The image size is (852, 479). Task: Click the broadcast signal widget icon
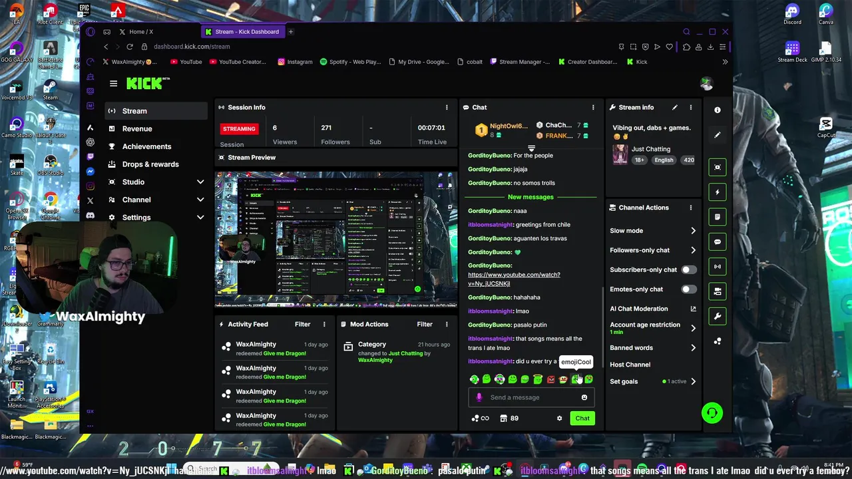click(x=718, y=266)
